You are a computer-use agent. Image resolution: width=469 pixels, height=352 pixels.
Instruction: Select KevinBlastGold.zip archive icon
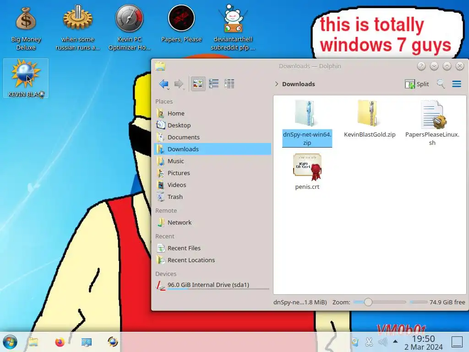tap(370, 114)
